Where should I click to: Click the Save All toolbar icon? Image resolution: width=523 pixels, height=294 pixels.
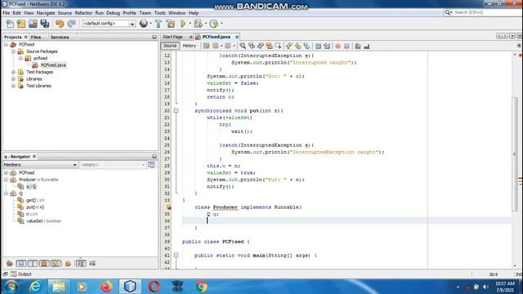45,24
